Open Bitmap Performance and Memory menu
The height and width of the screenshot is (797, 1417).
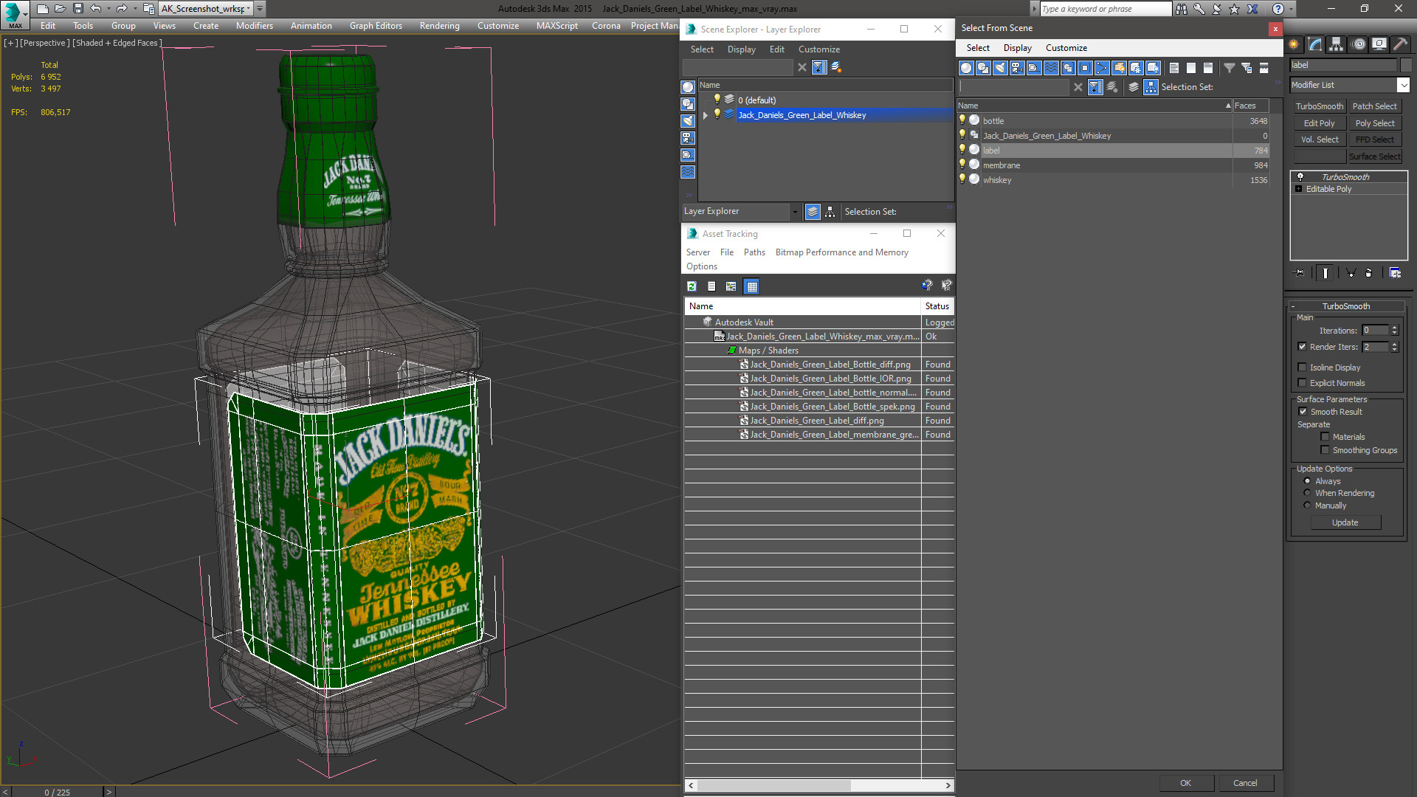point(841,252)
